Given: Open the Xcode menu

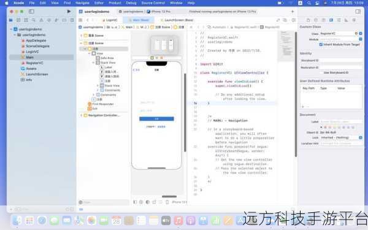Looking at the screenshot, I should pyautogui.click(x=19, y=3).
